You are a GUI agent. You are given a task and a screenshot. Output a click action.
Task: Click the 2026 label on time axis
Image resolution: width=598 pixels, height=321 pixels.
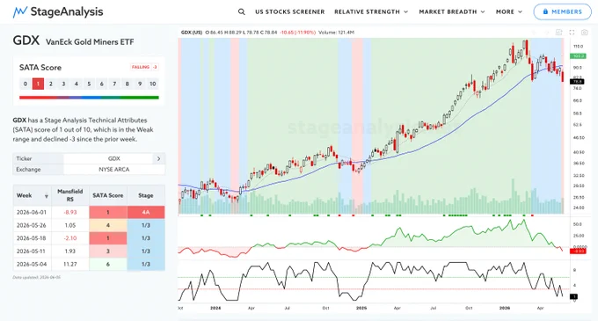click(x=505, y=308)
